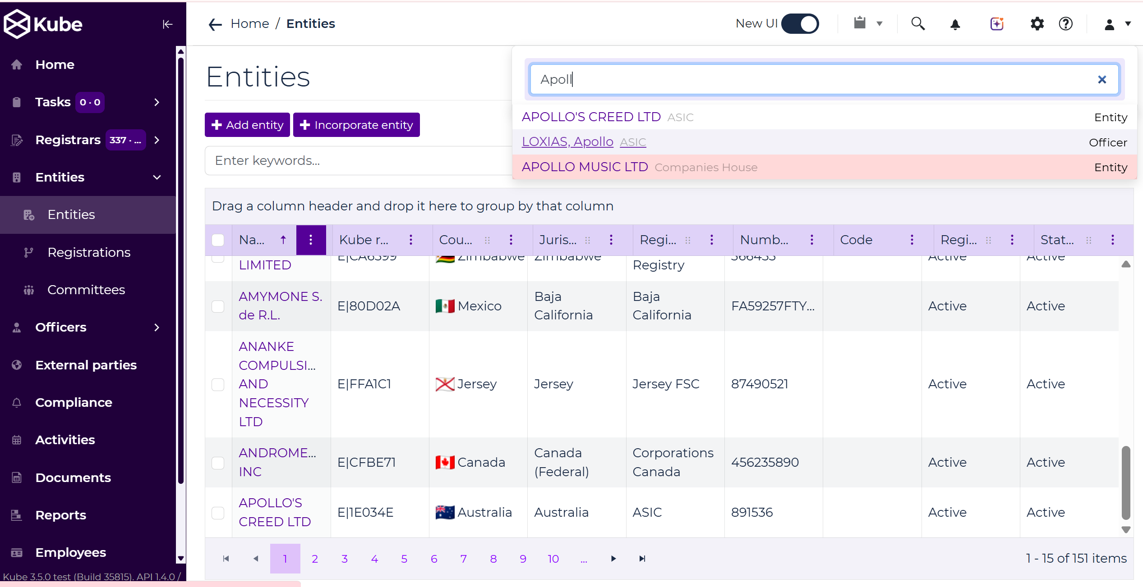1143x587 pixels.
Task: Select Committees in the sidebar
Action: [86, 290]
